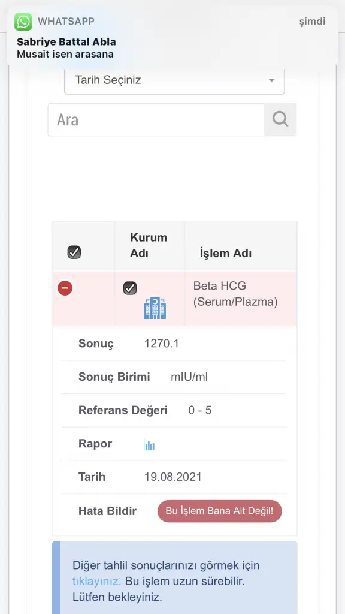The height and width of the screenshot is (614, 345).
Task: Open the Tarih Seçiniz dropdown
Action: 174,80
